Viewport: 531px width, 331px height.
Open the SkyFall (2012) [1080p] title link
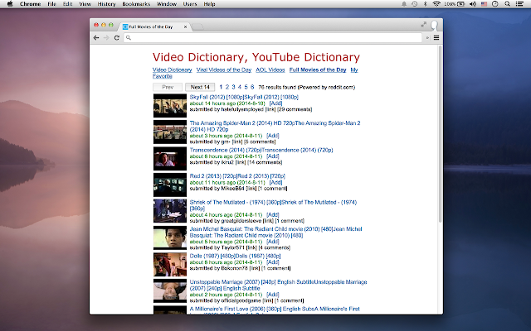tap(244, 97)
